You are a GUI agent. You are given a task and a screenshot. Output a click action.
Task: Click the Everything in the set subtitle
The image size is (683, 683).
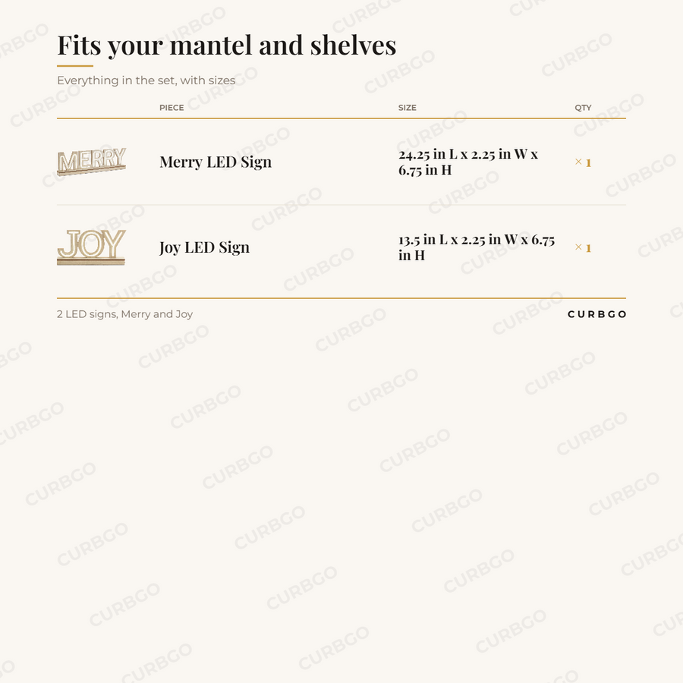point(146,80)
